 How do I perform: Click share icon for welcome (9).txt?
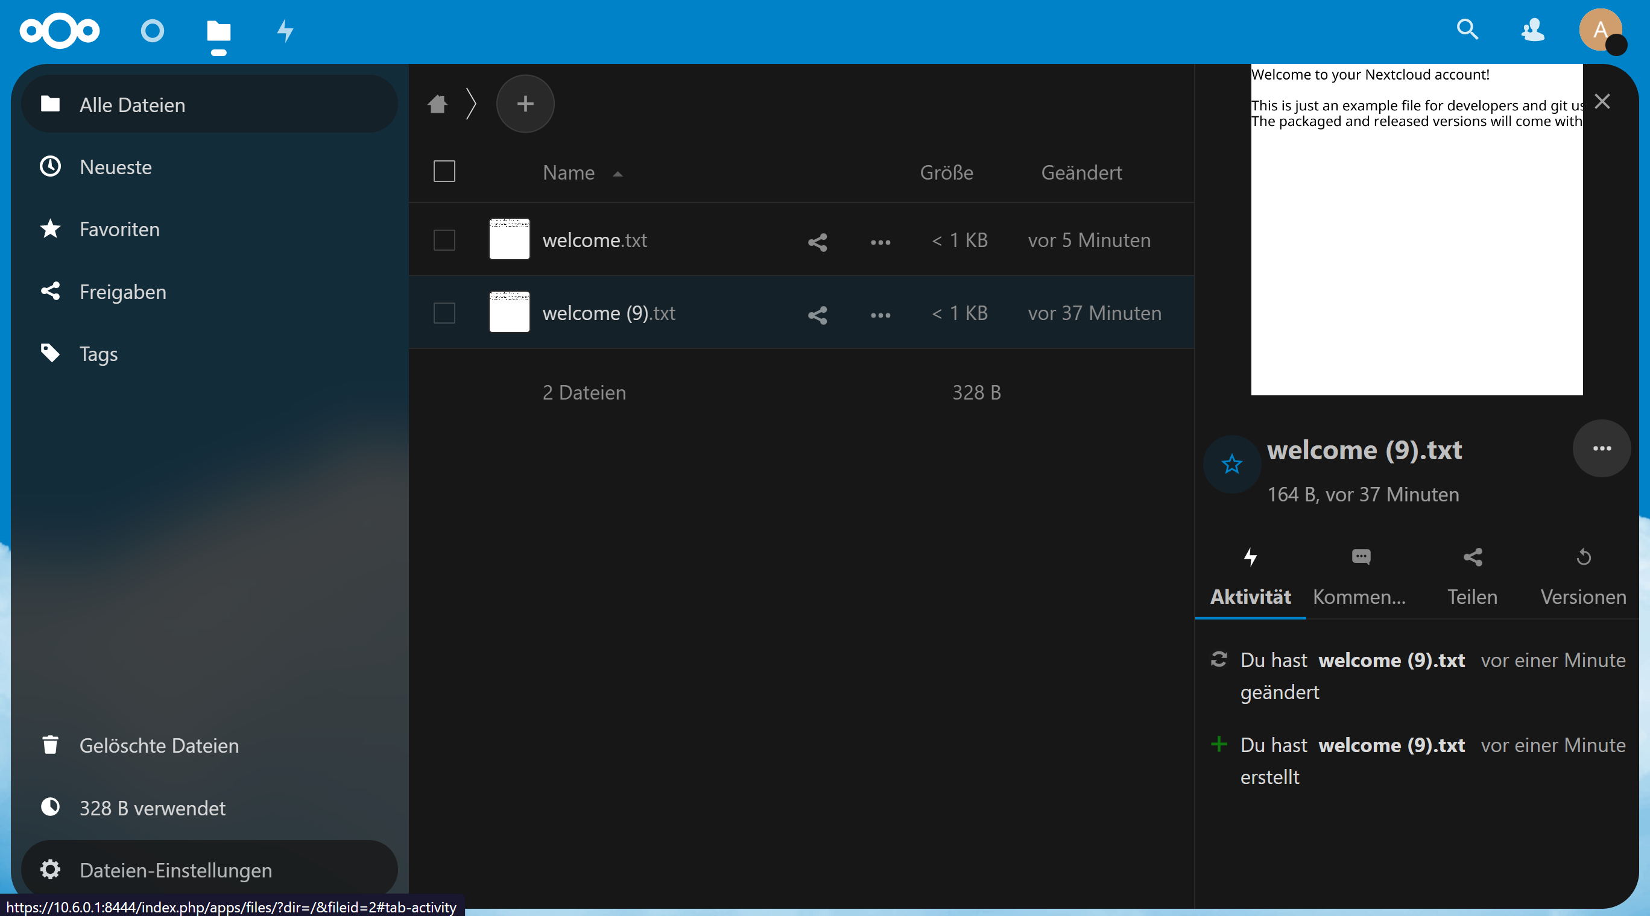817,315
